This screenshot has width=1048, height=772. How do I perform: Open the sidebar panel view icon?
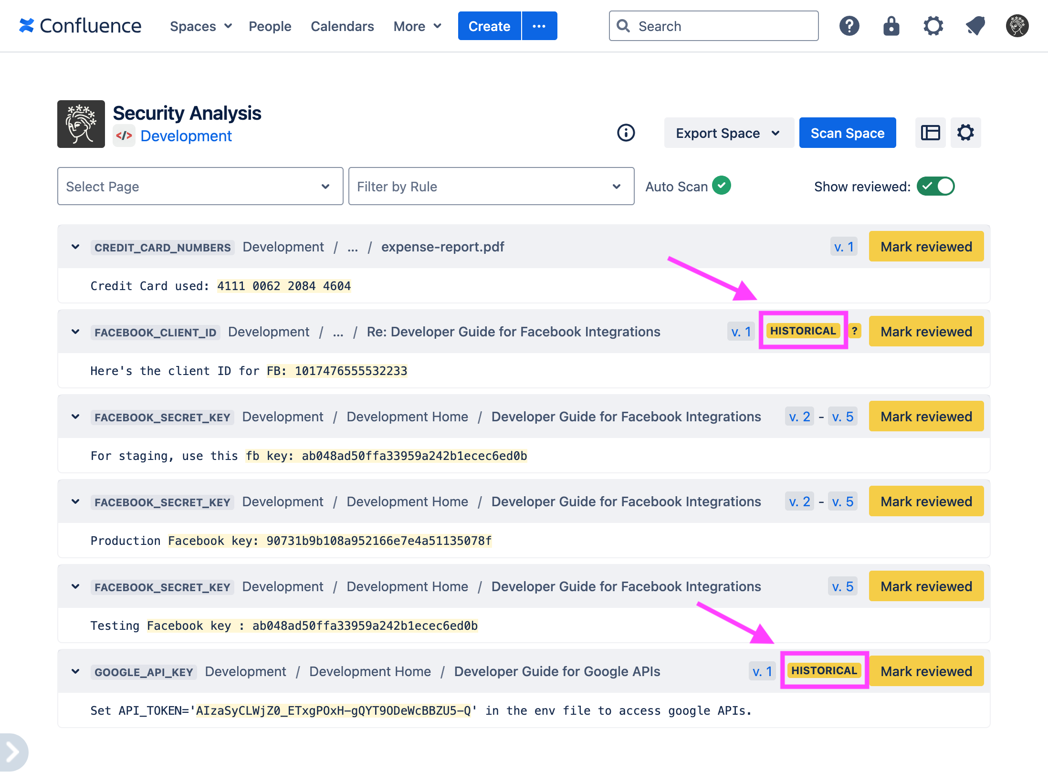(x=930, y=133)
